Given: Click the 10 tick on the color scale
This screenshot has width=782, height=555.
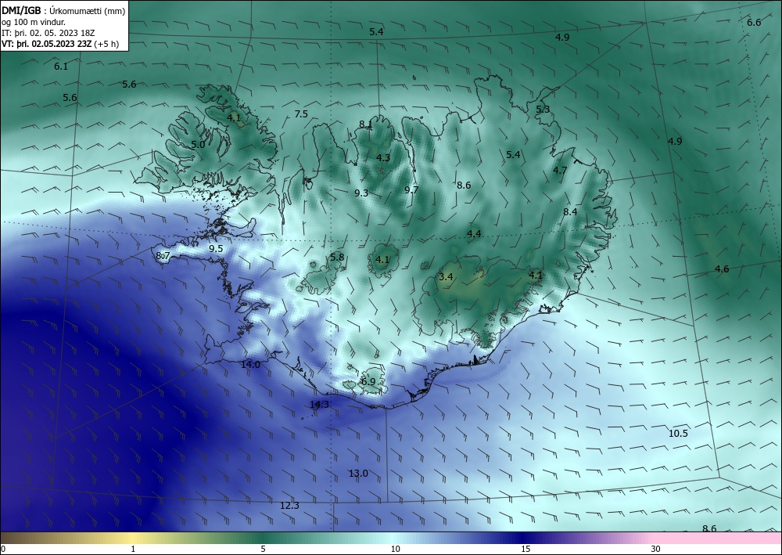Looking at the screenshot, I should (395, 550).
